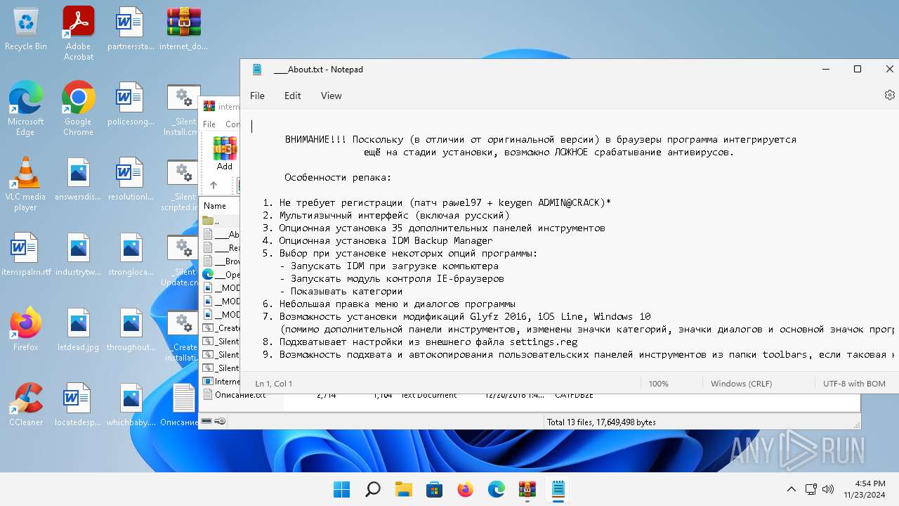
Task: Open the Windows Start menu
Action: 341,489
